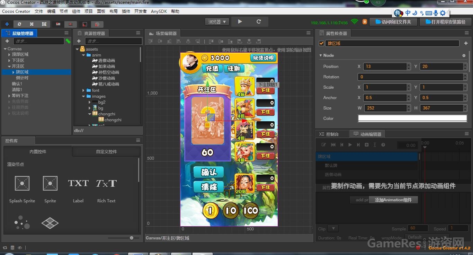This screenshot has width=473, height=255.
Task: Click play preview button in top toolbar
Action: tap(240, 21)
